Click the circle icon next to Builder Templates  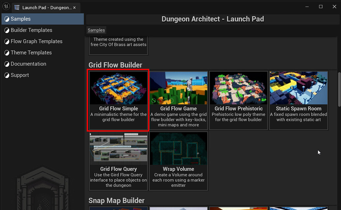coord(7,30)
